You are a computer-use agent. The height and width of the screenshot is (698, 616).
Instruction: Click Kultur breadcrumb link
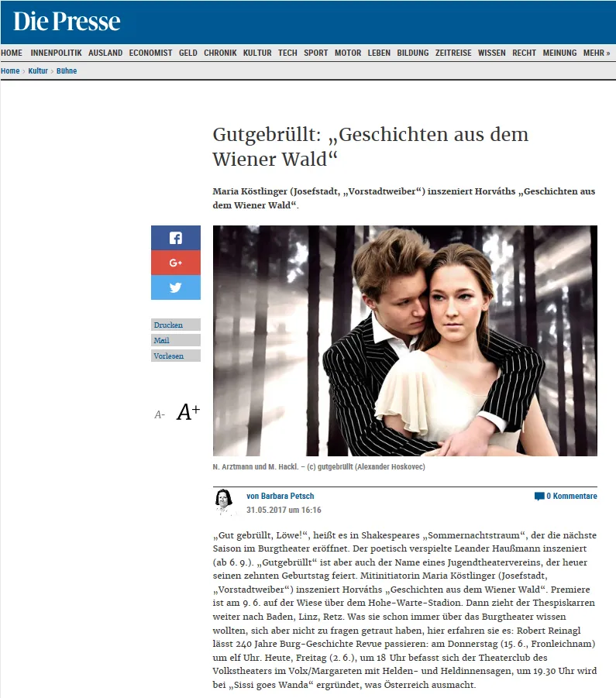pos(38,70)
